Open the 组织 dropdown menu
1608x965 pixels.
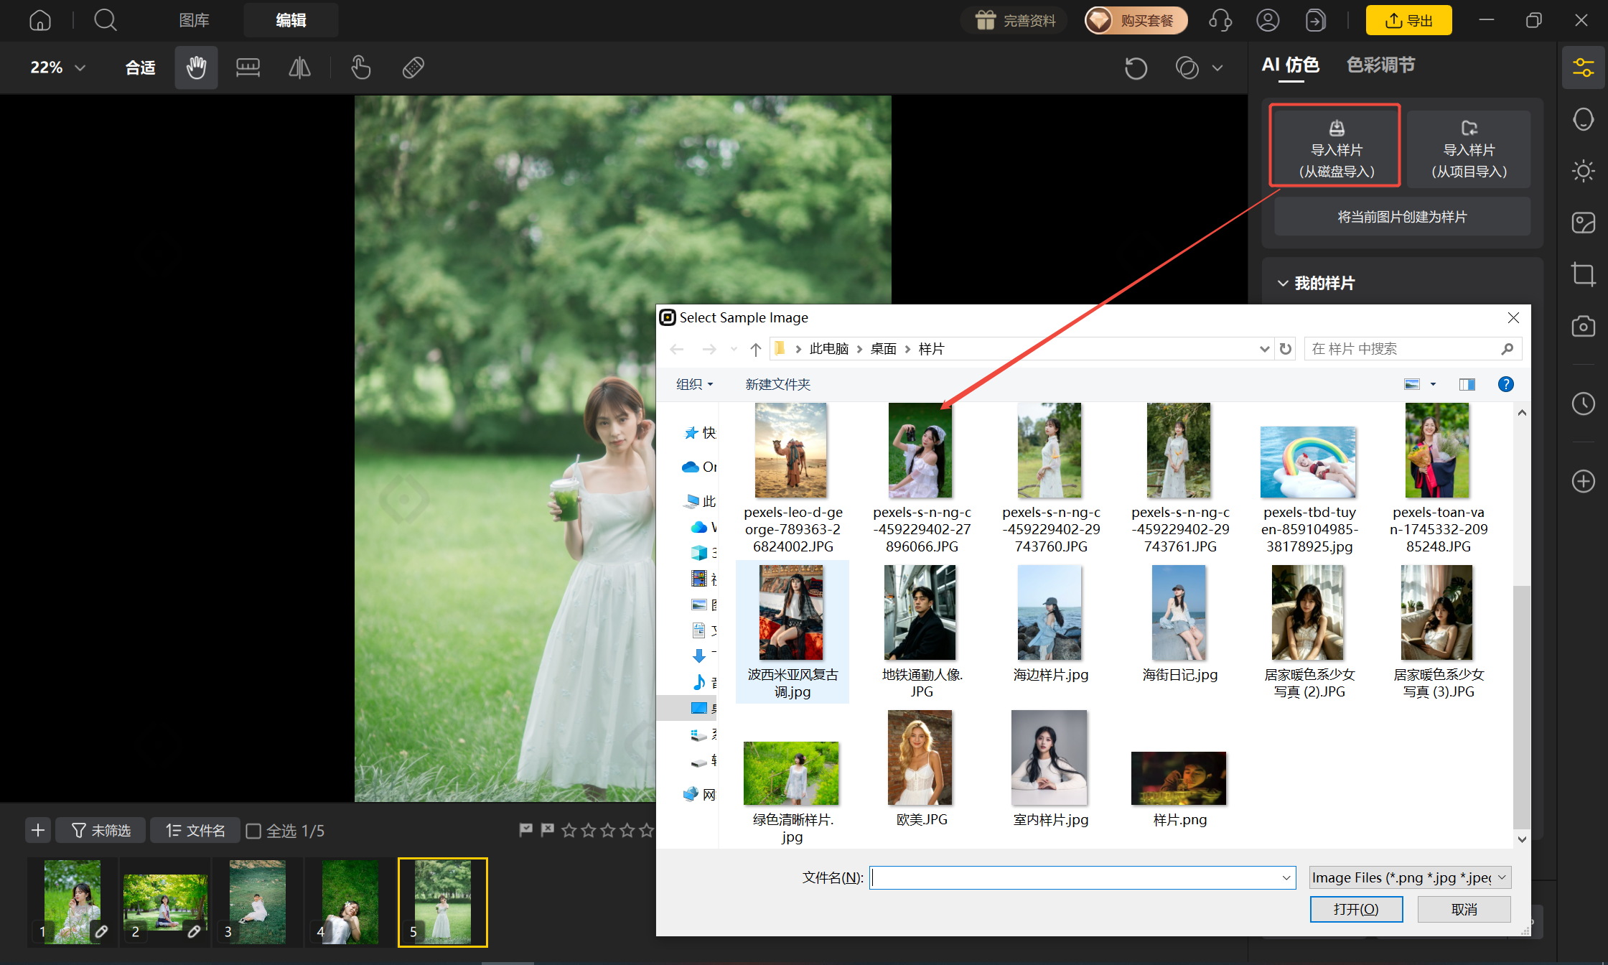[x=694, y=384]
